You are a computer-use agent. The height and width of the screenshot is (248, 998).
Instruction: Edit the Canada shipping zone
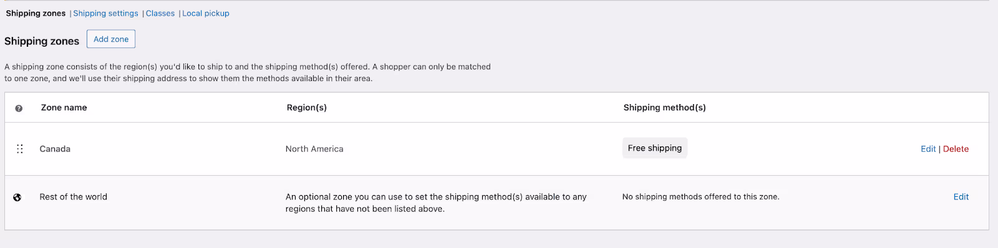(x=928, y=149)
